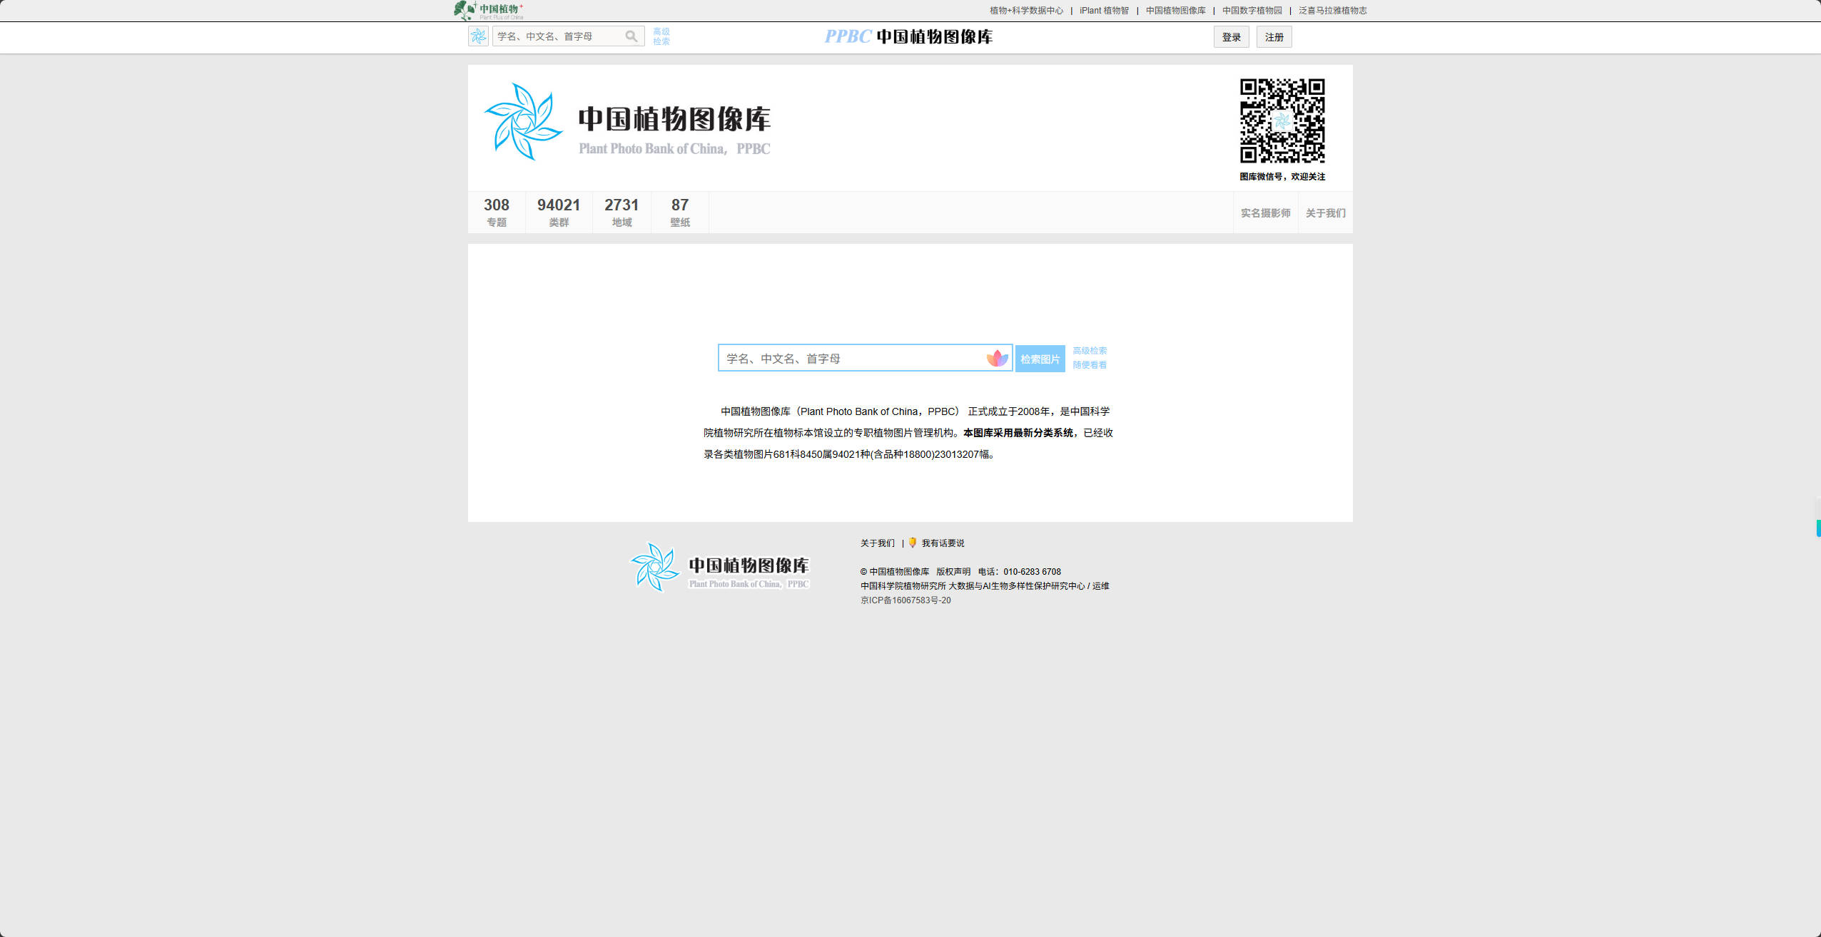Click the magnifier icon in the top search bar
This screenshot has height=937, width=1821.
[631, 36]
